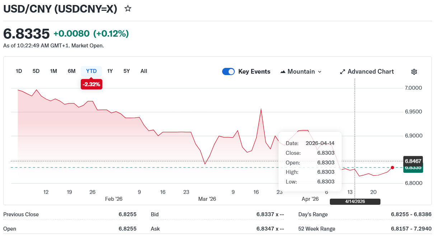
Task: Click the 6.8467 price label on axis
Action: coord(413,160)
